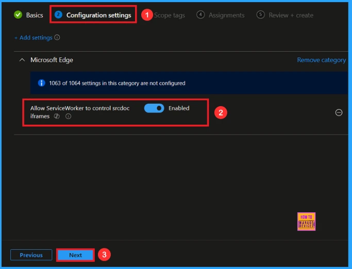The height and width of the screenshot is (269, 352).
Task: Click the step 2 circle icon
Action: point(58,15)
